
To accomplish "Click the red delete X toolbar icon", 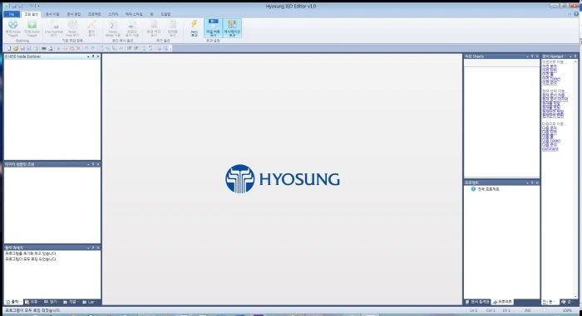I will 78,49.
